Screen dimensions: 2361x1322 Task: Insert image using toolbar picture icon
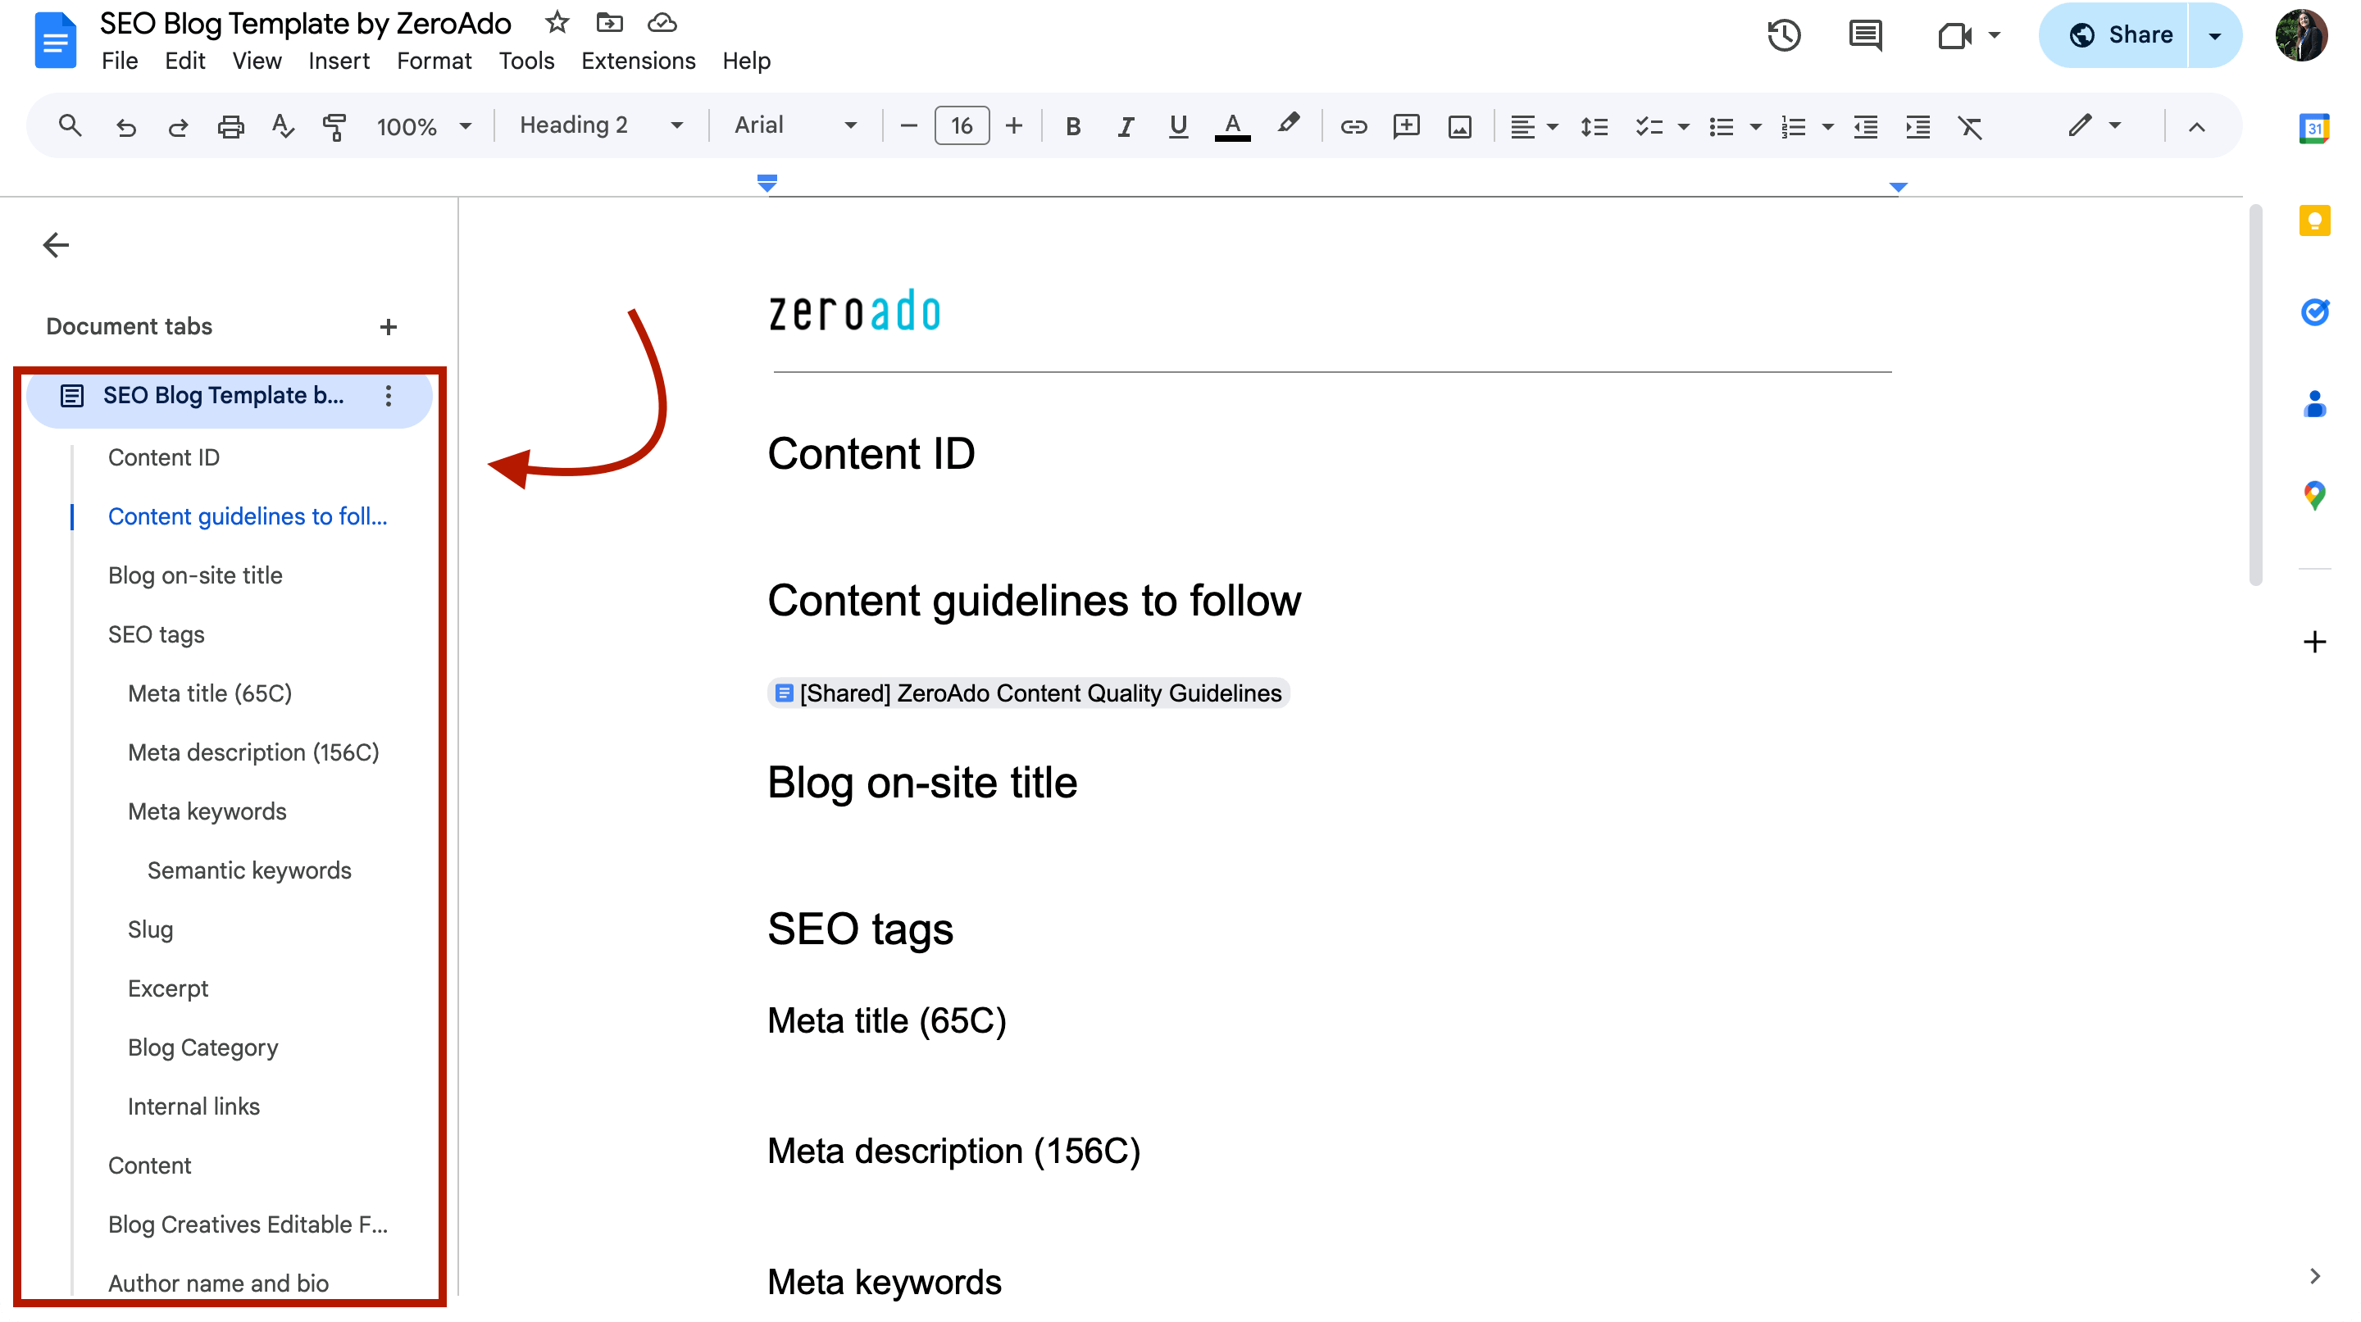click(1459, 126)
